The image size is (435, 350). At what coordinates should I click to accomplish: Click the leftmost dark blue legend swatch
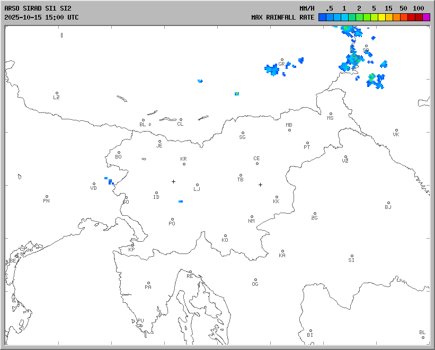pyautogui.click(x=322, y=17)
